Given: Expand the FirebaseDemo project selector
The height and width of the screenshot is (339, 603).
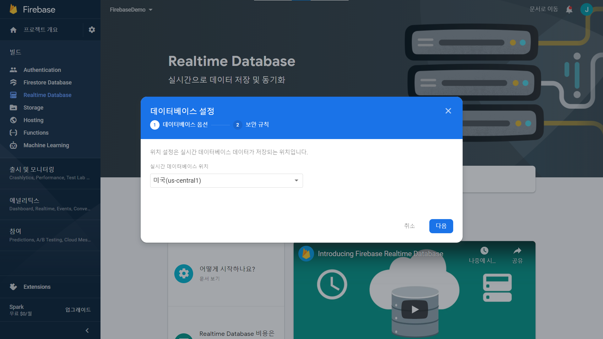Looking at the screenshot, I should (131, 10).
